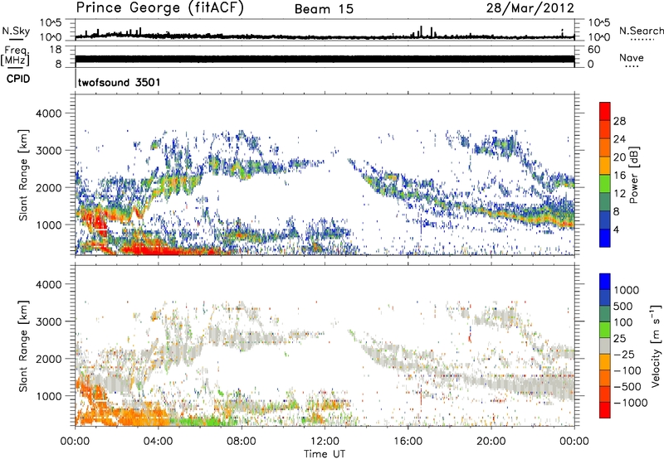Viewport: 664px width, 459px height.
Task: Select the '-25' label on the Velocity scale
Action: point(623,354)
